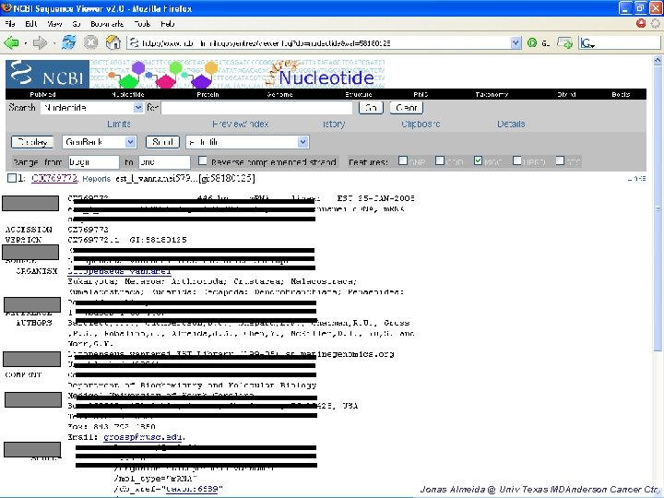Open the Search database dropdown showing Nucleotide
The image size is (664, 498).
pos(138,108)
